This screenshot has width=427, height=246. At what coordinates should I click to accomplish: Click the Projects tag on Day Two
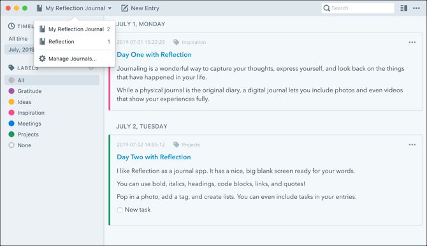click(x=191, y=145)
